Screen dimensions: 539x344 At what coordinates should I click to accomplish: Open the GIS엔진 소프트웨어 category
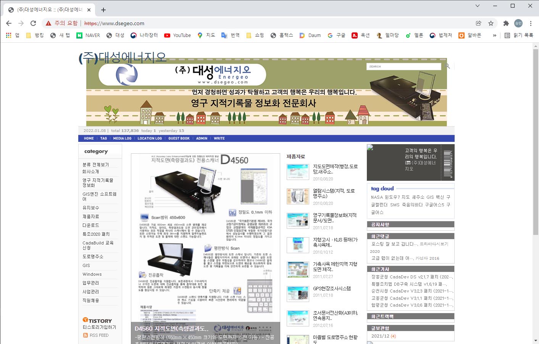100,196
